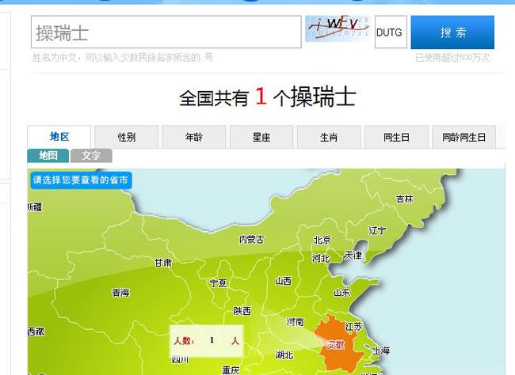This screenshot has width=515, height=375.
Task: Click the highlighted 安徽 province on map
Action: (337, 344)
